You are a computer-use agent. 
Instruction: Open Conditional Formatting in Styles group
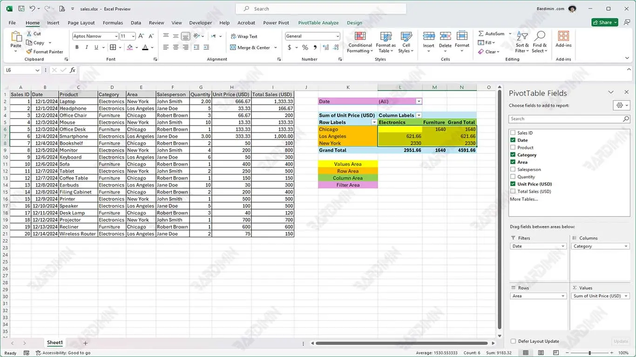pyautogui.click(x=360, y=38)
